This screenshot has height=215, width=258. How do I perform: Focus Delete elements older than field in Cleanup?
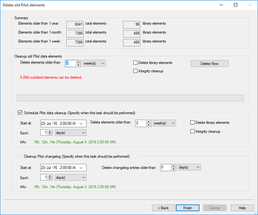(x=71, y=63)
